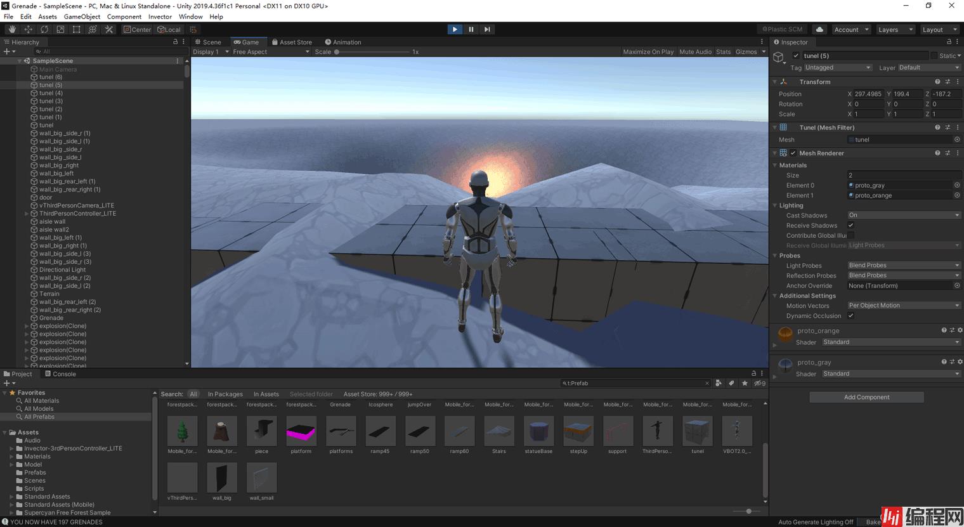The image size is (964, 527).
Task: Toggle the tunel (5) object active checkbox
Action: (796, 56)
